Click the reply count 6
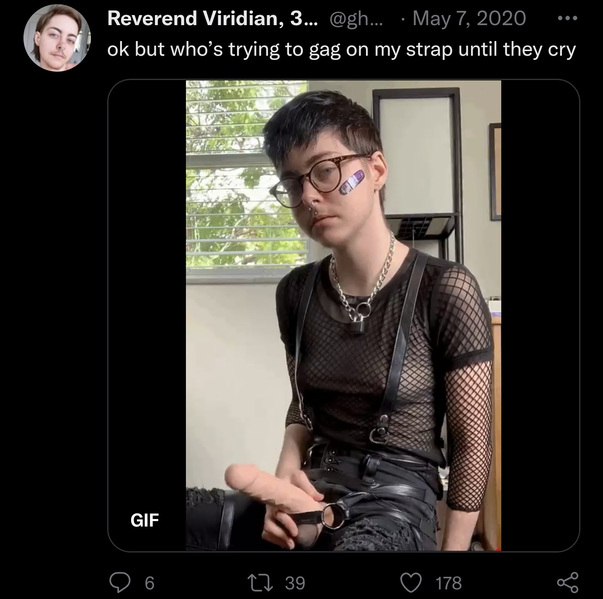The height and width of the screenshot is (599, 603). click(149, 583)
